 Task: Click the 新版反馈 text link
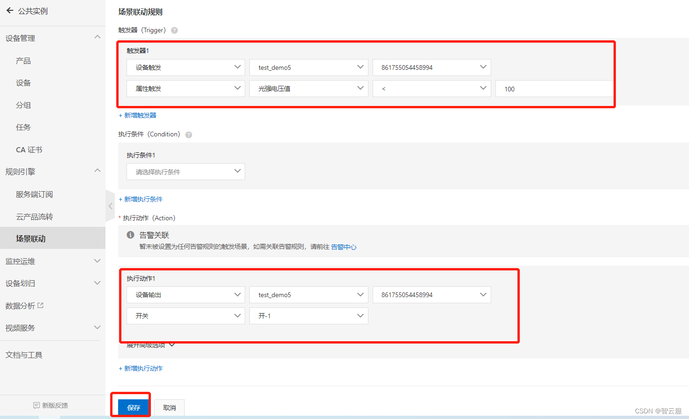coord(55,405)
